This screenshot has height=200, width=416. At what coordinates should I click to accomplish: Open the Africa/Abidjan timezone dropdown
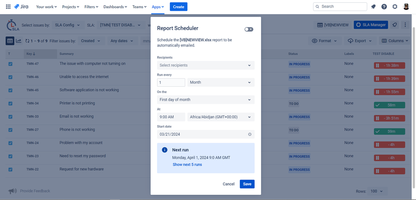click(221, 117)
